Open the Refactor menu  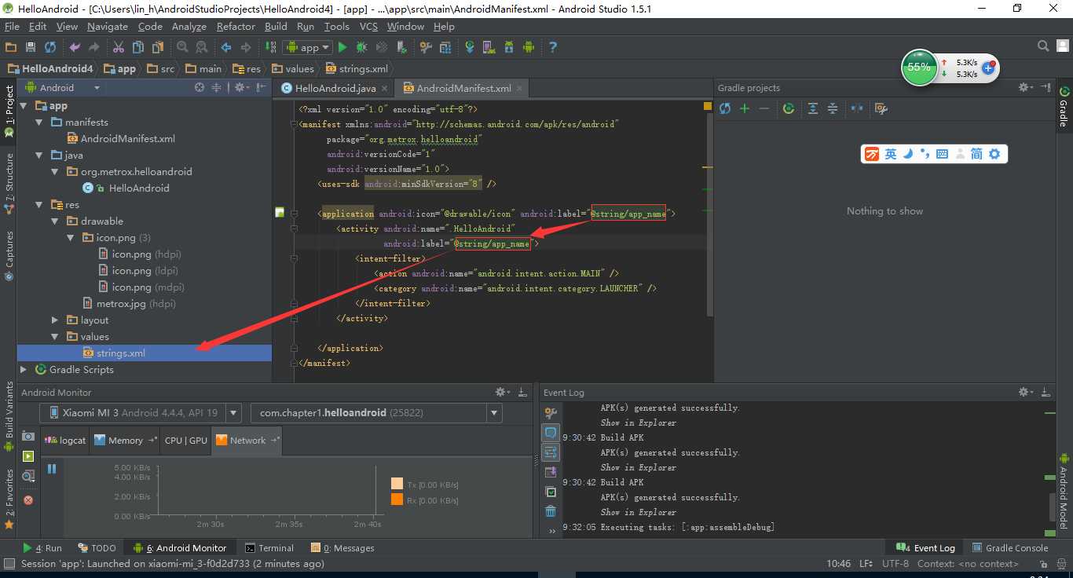236,27
